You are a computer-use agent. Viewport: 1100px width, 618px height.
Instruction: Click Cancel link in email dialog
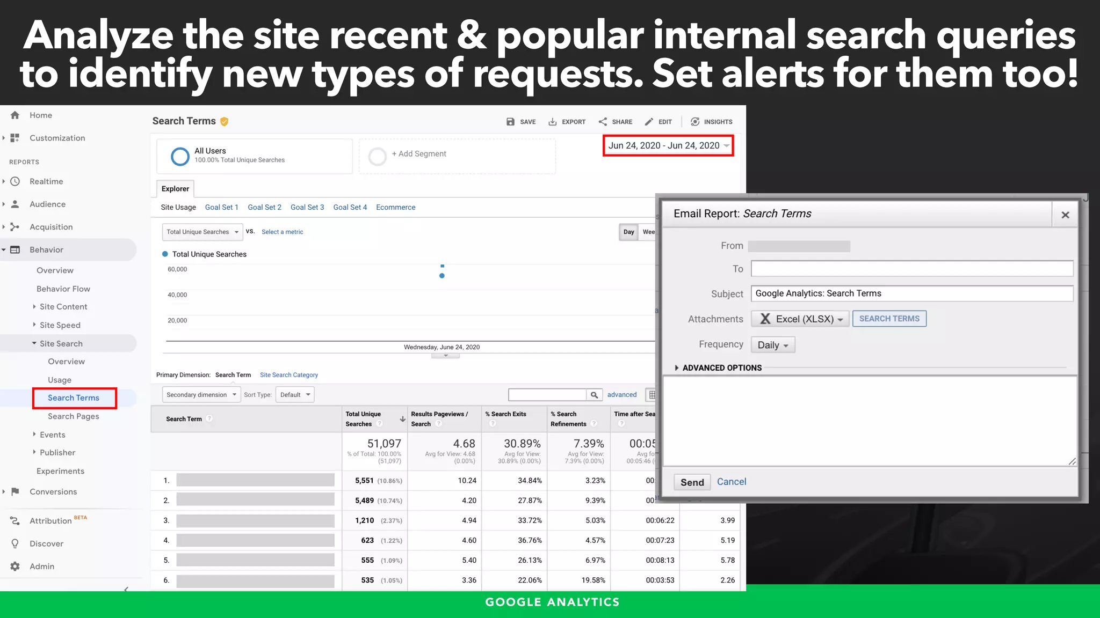pos(731,482)
